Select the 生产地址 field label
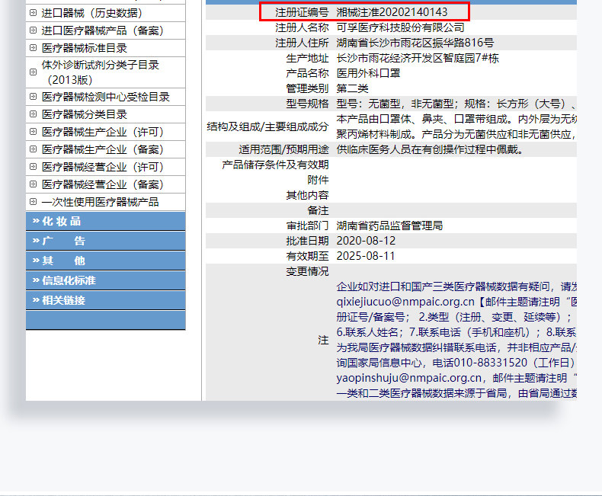This screenshot has height=496, width=602. point(307,58)
